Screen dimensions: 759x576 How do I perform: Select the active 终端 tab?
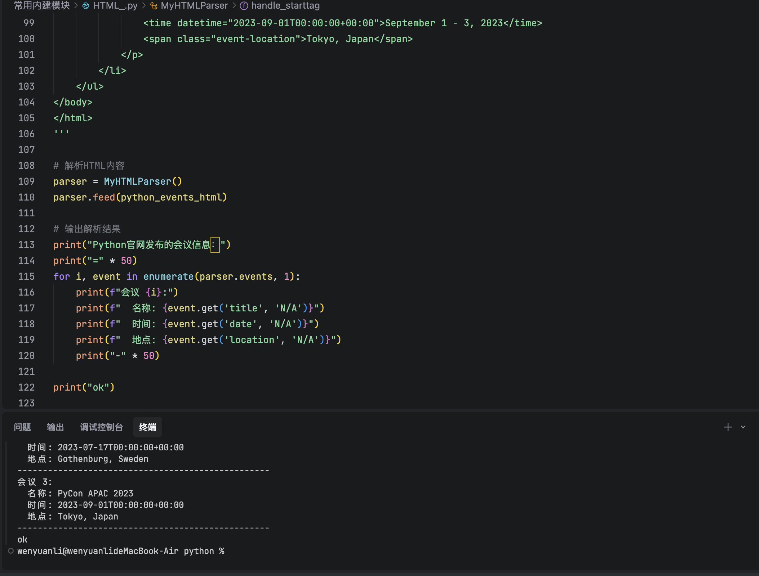148,427
